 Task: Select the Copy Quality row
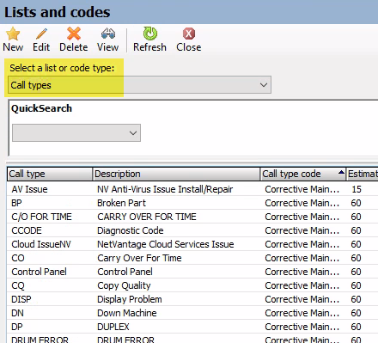(x=192, y=285)
